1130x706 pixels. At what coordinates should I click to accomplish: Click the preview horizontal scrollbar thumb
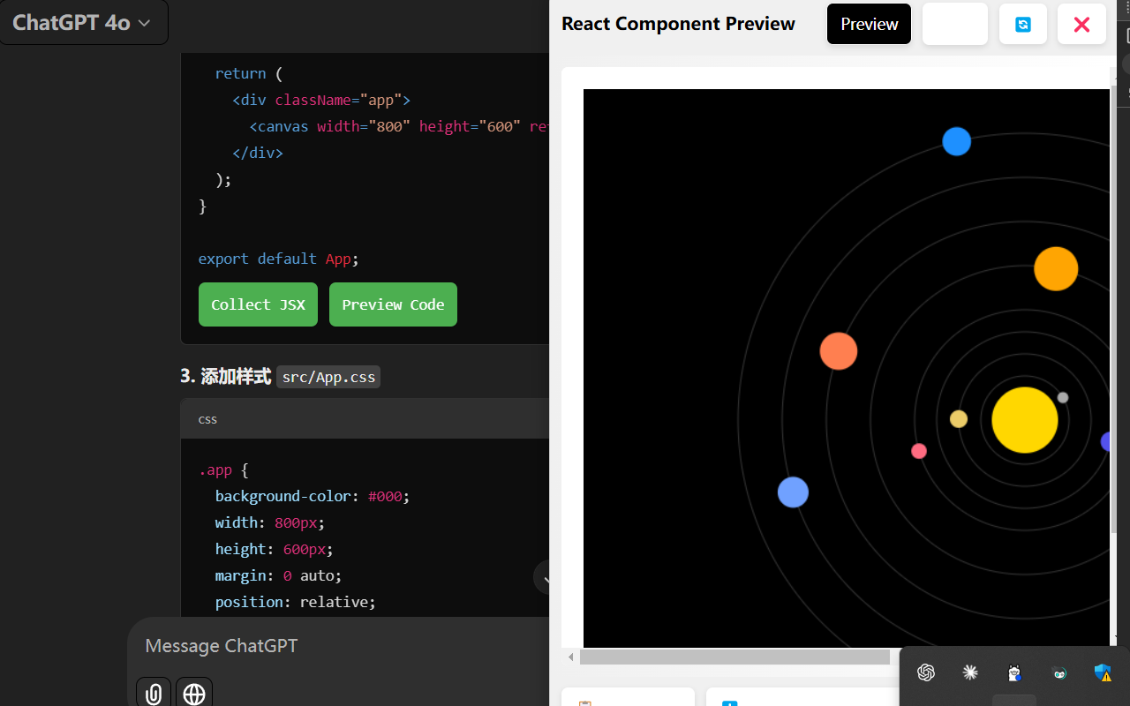click(734, 657)
